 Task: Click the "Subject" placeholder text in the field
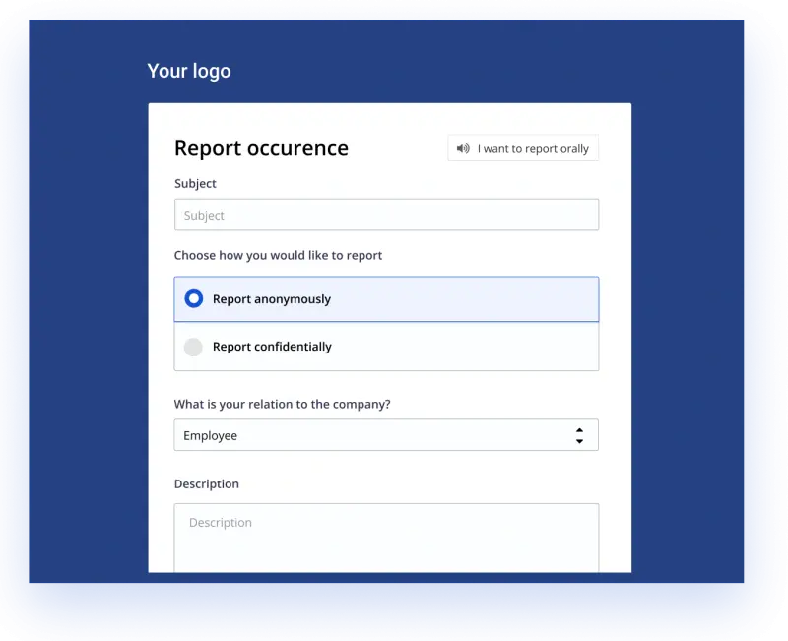[x=204, y=215]
